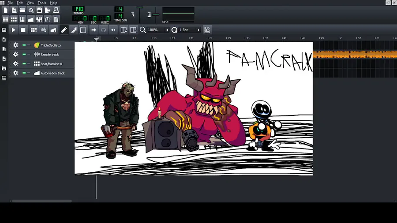Open TripleOscillator track settings gear
The height and width of the screenshot is (223, 397).
tap(16, 45)
